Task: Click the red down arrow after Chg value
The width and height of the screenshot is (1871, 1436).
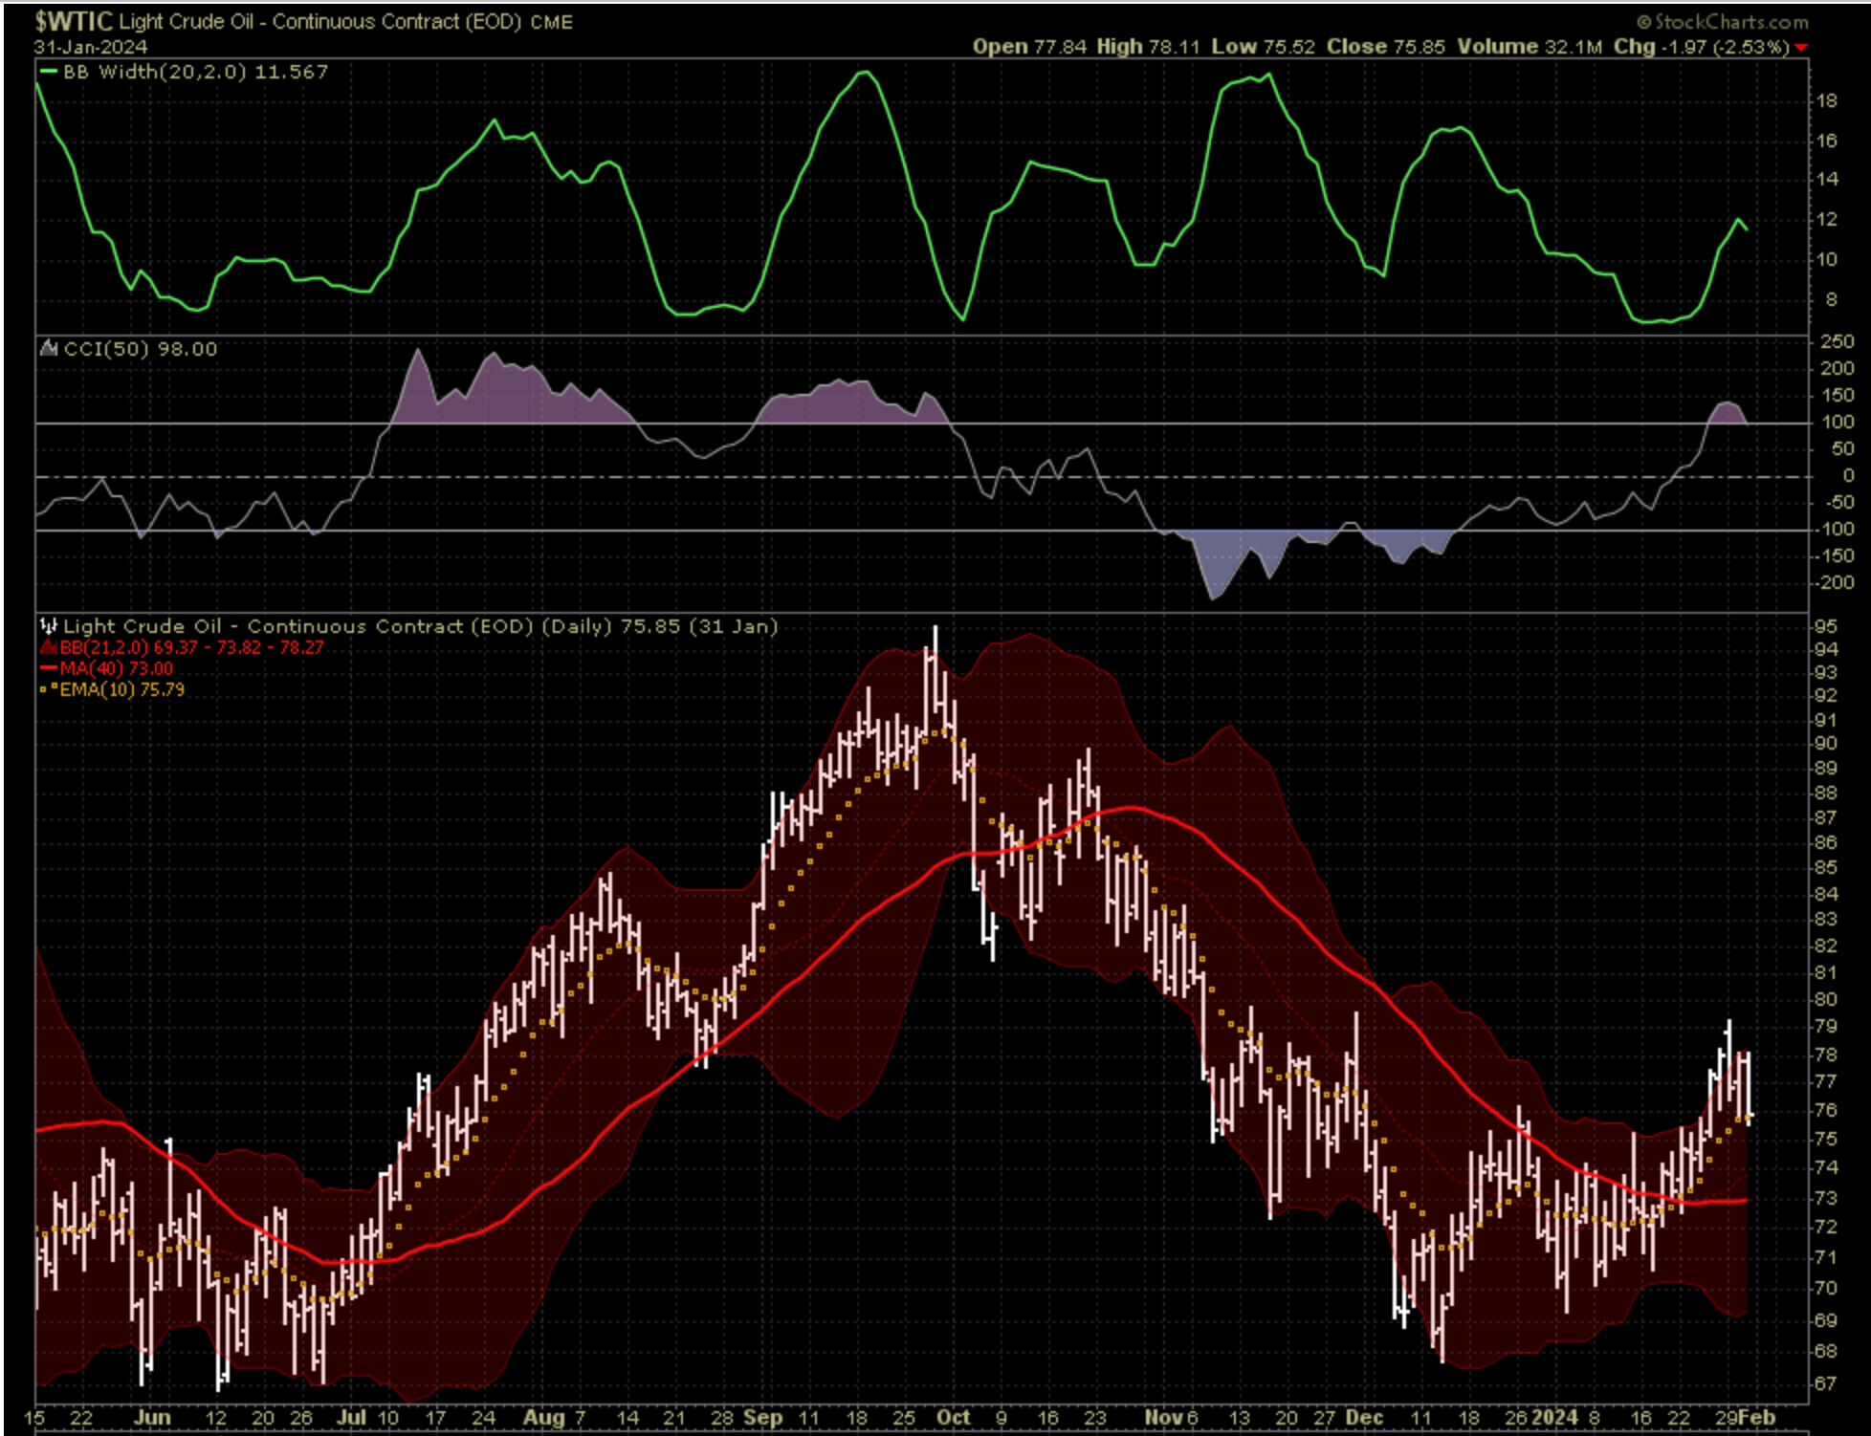Action: click(1801, 48)
